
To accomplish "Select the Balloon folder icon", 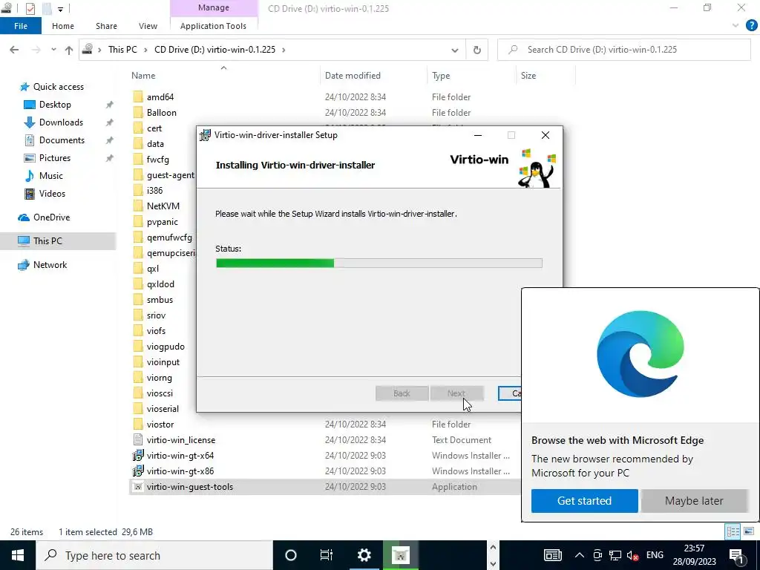I will point(138,113).
